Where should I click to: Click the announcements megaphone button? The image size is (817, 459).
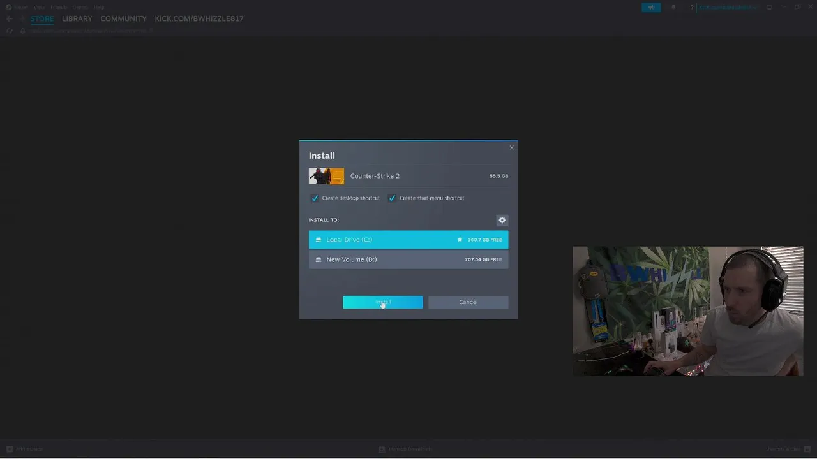(x=651, y=7)
